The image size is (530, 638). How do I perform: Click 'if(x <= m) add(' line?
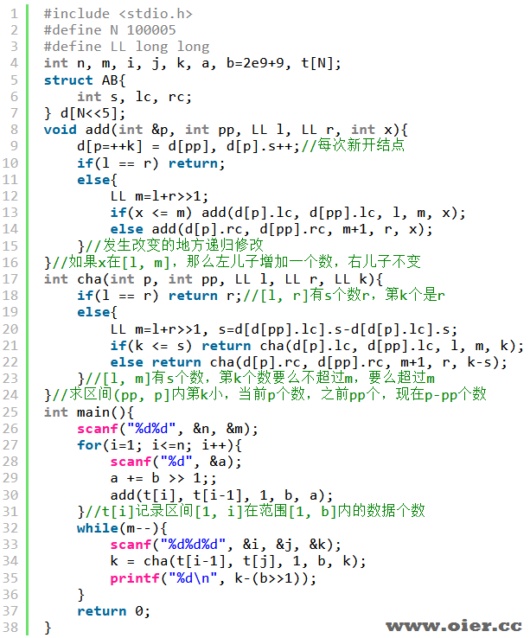coord(288,213)
